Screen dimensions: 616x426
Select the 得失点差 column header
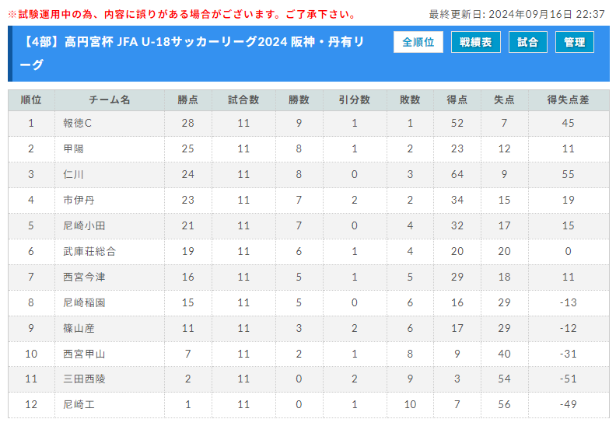point(569,100)
